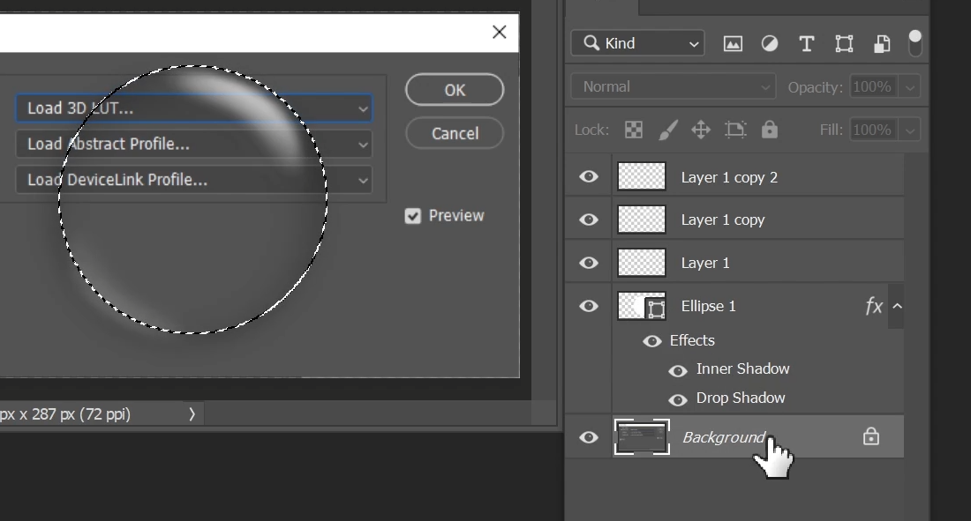Filter layers by type layer icon
The width and height of the screenshot is (971, 521).
806,44
